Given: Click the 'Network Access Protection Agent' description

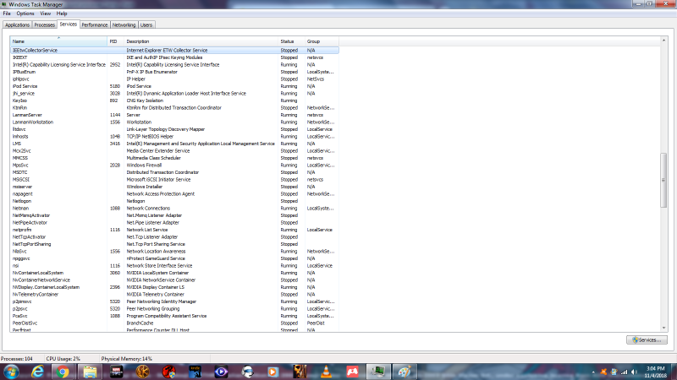Looking at the screenshot, I should tap(160, 194).
